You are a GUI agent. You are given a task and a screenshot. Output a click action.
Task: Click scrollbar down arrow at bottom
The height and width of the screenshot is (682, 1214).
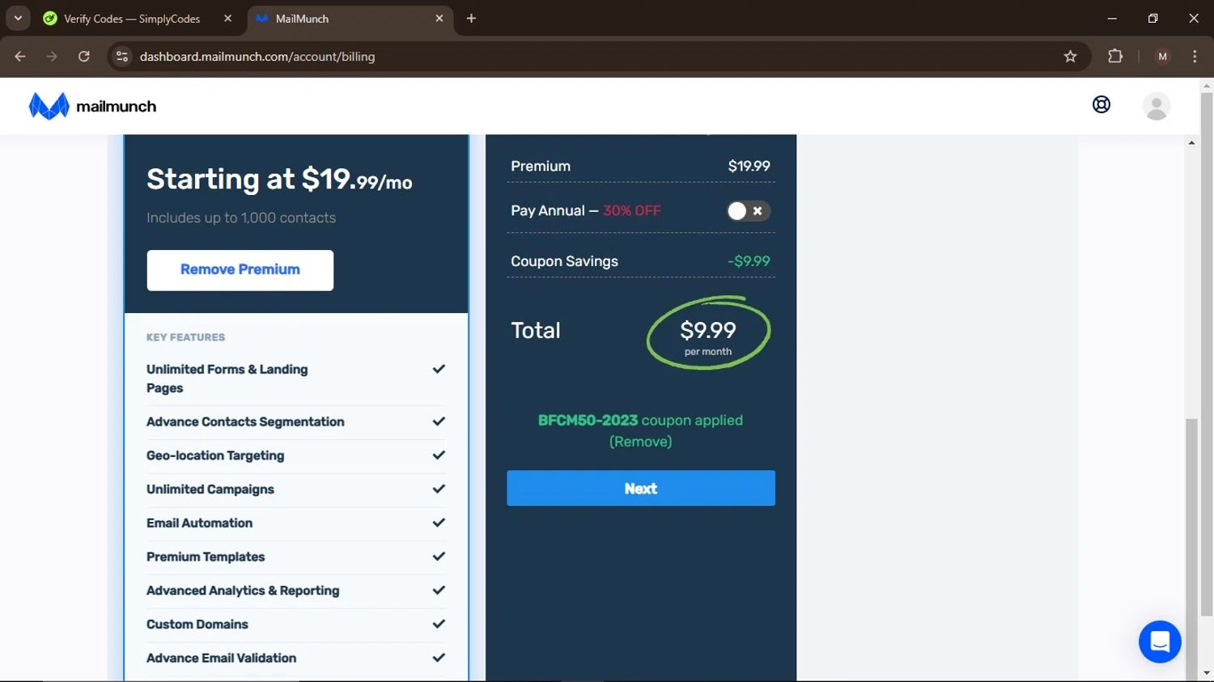pos(1207,672)
